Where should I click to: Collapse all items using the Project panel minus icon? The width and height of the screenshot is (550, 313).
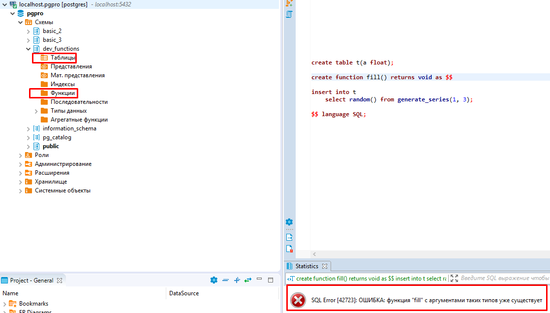tap(225, 280)
